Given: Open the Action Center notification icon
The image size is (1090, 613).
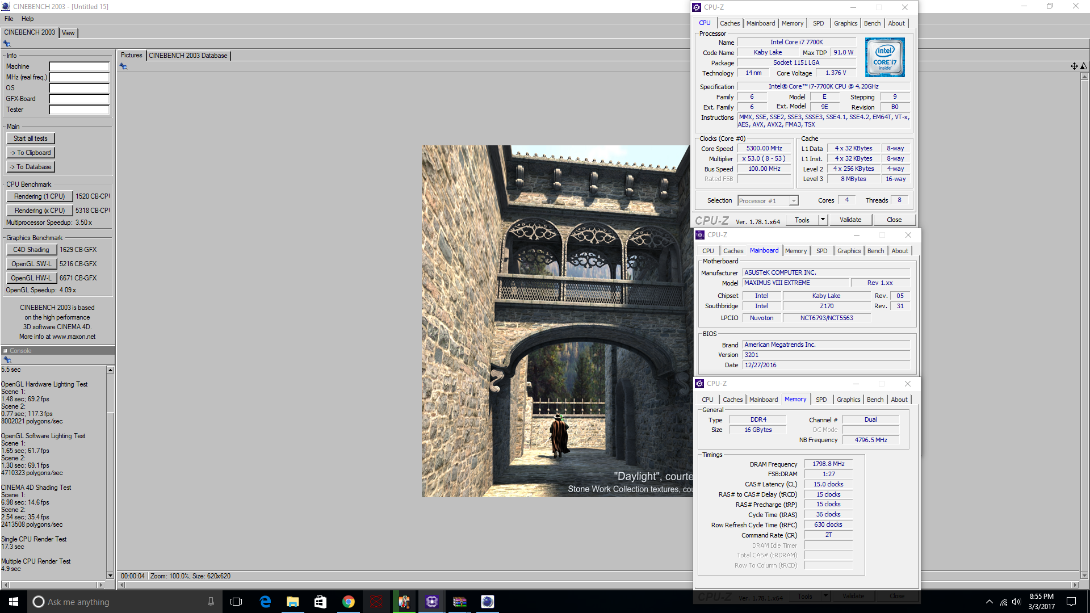Looking at the screenshot, I should [1071, 602].
